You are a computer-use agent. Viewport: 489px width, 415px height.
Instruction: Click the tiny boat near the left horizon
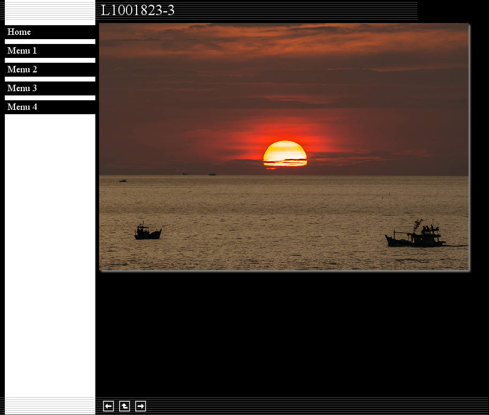pos(123,181)
